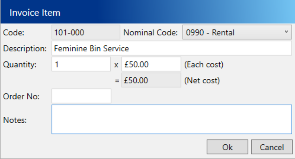This screenshot has height=159, width=295.
Task: Click the (Each cost) caption text
Action: [204, 65]
